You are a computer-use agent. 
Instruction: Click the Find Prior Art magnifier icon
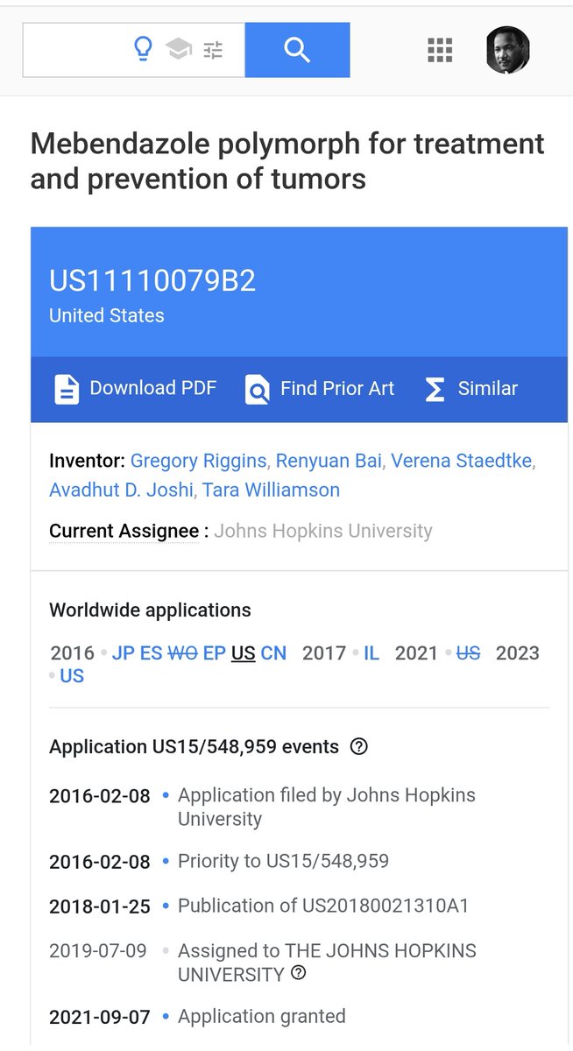(257, 389)
